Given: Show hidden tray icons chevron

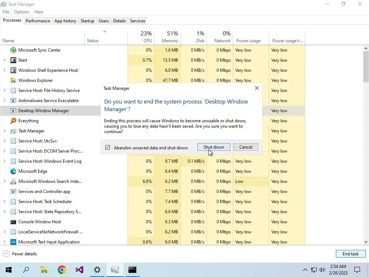Looking at the screenshot, I should tap(305, 270).
